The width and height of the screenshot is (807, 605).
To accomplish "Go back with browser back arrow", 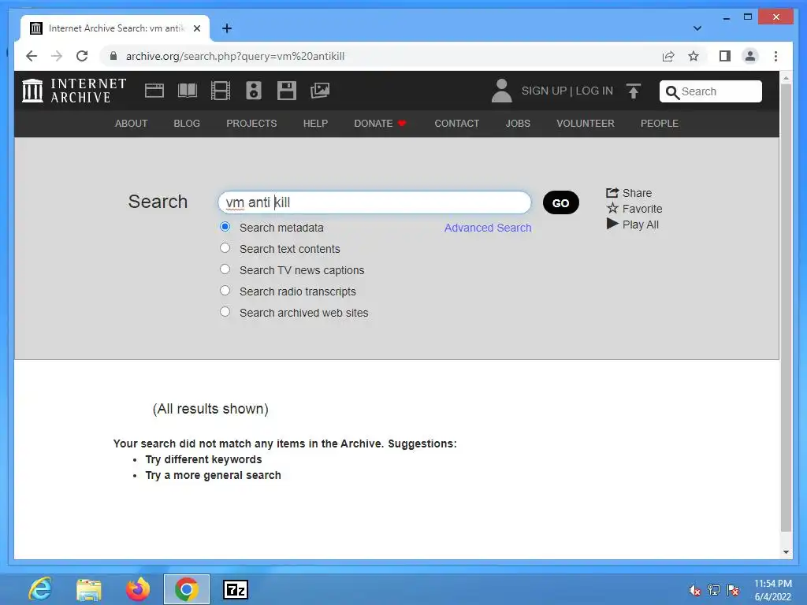I will coord(32,56).
